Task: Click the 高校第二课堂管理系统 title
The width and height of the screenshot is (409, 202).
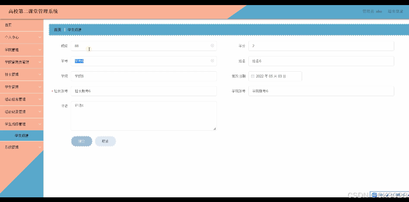Action: tap(33, 12)
